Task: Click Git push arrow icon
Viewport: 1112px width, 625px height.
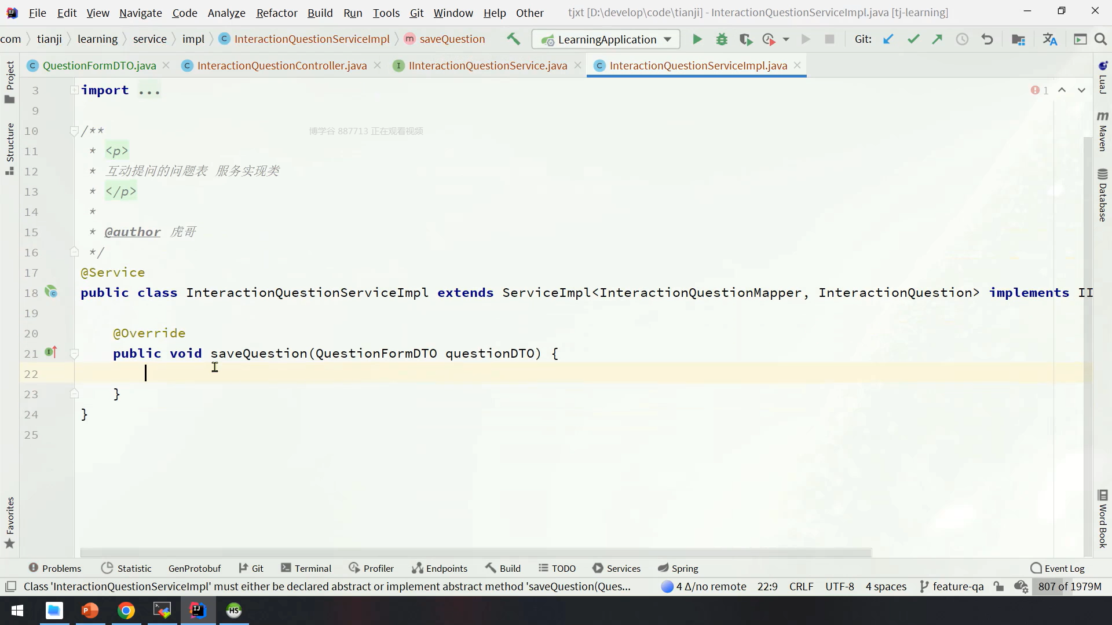Action: click(937, 39)
